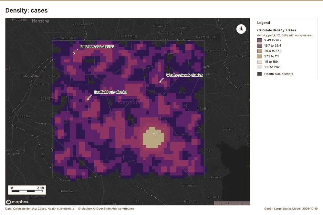Click the '189 to 282' legend label
Screen dimensions: 323x215
[x=272, y=67]
